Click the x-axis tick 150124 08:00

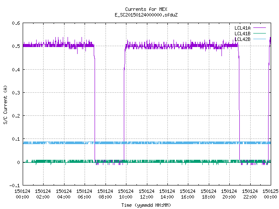(105, 194)
